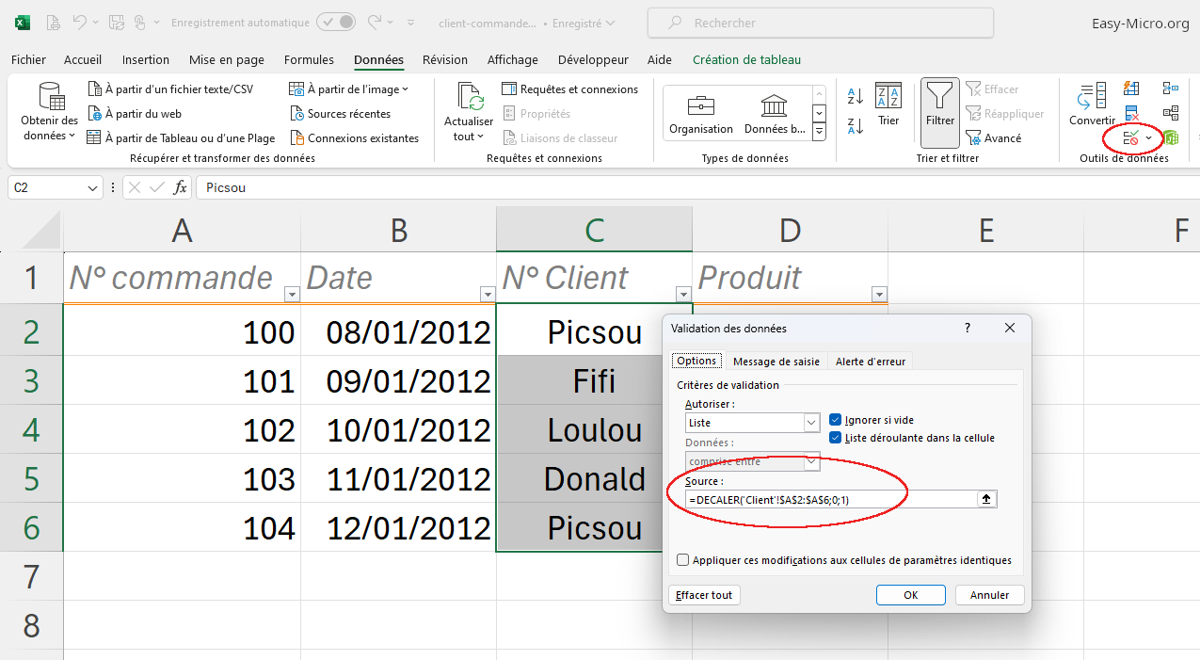The image size is (1200, 660).
Task: Insert function via fx icon
Action: (180, 187)
